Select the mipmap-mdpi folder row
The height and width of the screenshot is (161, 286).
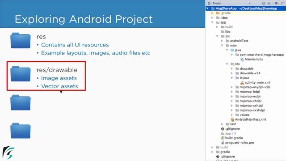[x=246, y=97]
